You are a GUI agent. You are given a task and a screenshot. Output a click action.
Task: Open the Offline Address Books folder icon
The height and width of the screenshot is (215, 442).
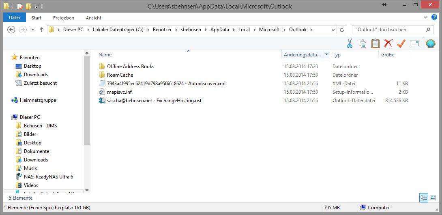point(102,66)
